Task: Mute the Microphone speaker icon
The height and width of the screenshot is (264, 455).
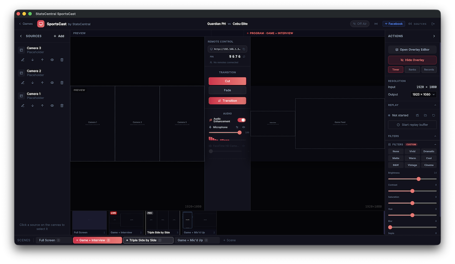Action: tap(244, 127)
